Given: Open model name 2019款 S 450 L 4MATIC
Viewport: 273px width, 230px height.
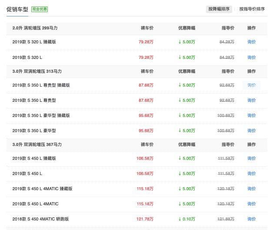Looking at the screenshot, I should pos(35,204).
